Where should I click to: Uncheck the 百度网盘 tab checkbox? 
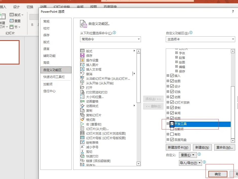172,139
